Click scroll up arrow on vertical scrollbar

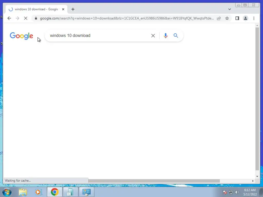[257, 25]
